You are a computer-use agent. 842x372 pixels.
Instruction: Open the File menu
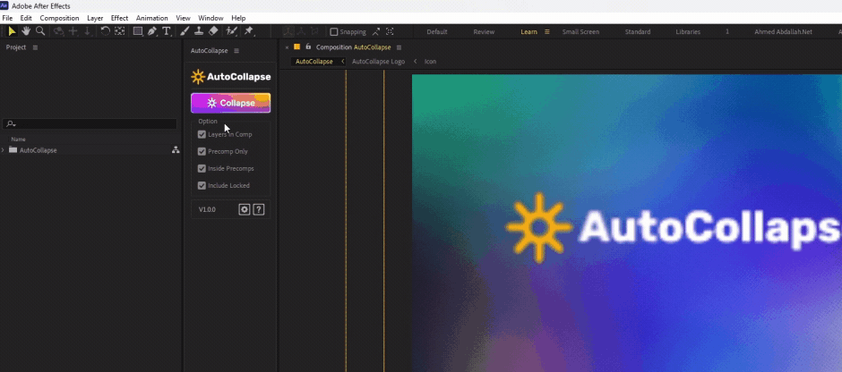click(x=7, y=18)
